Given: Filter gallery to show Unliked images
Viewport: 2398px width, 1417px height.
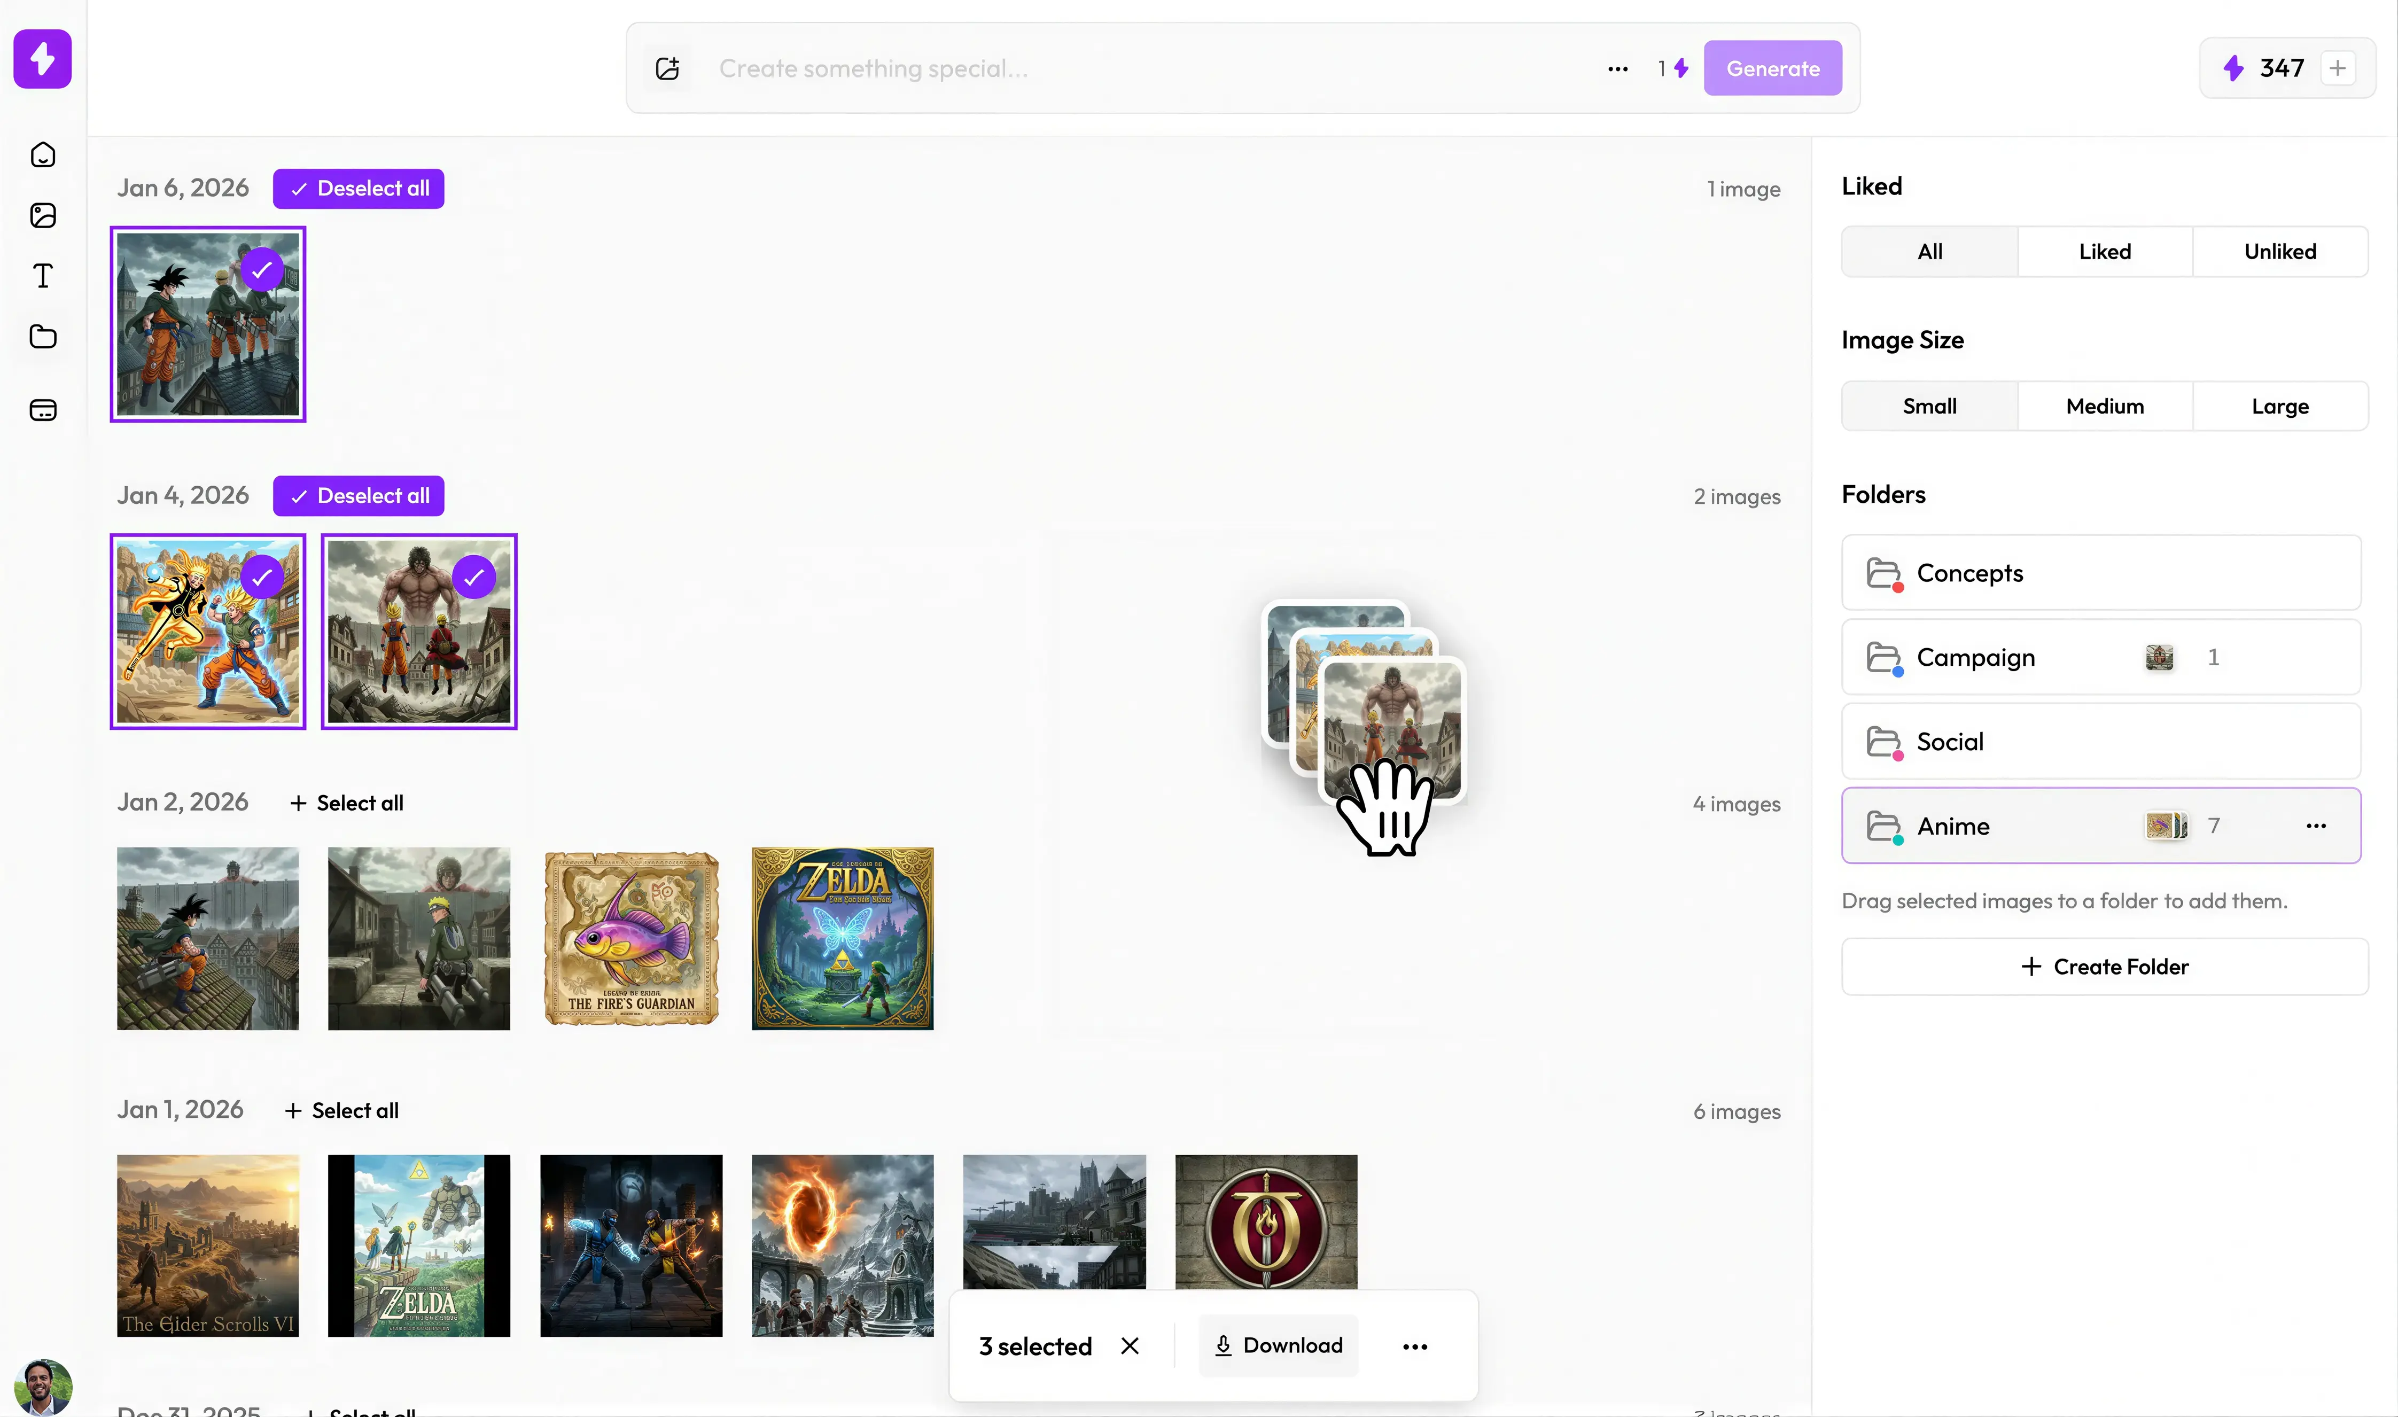Looking at the screenshot, I should (x=2279, y=251).
